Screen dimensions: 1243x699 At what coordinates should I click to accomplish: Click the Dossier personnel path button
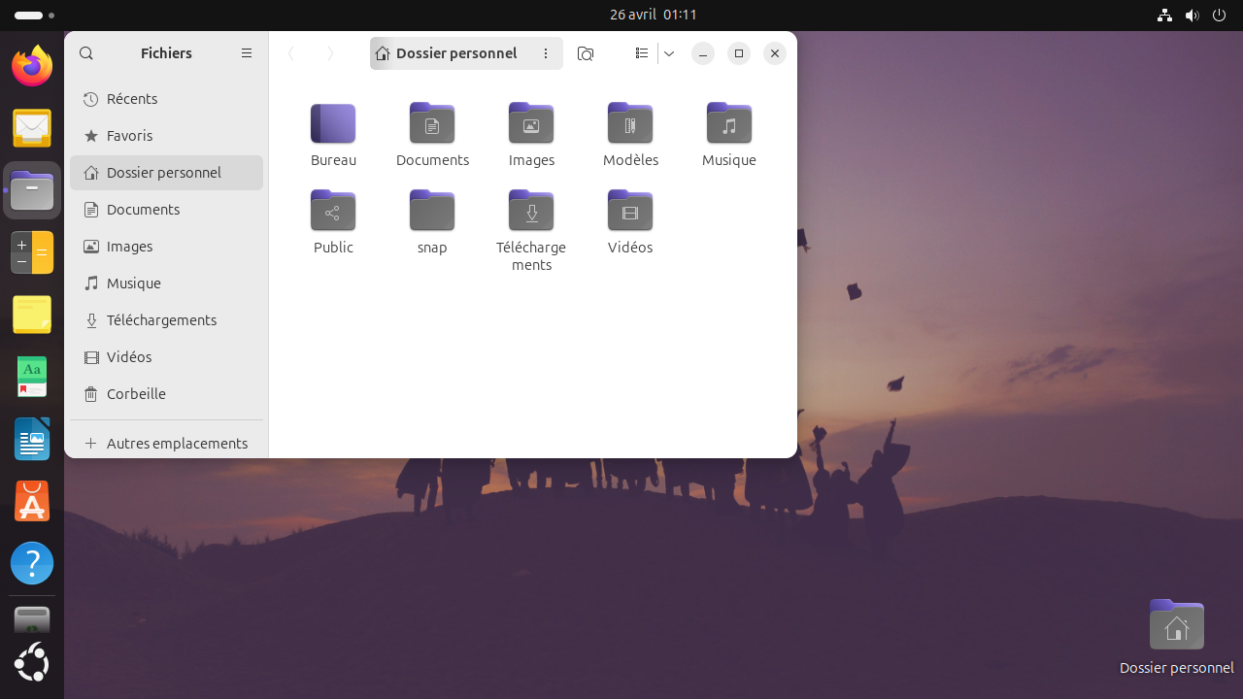click(x=447, y=53)
